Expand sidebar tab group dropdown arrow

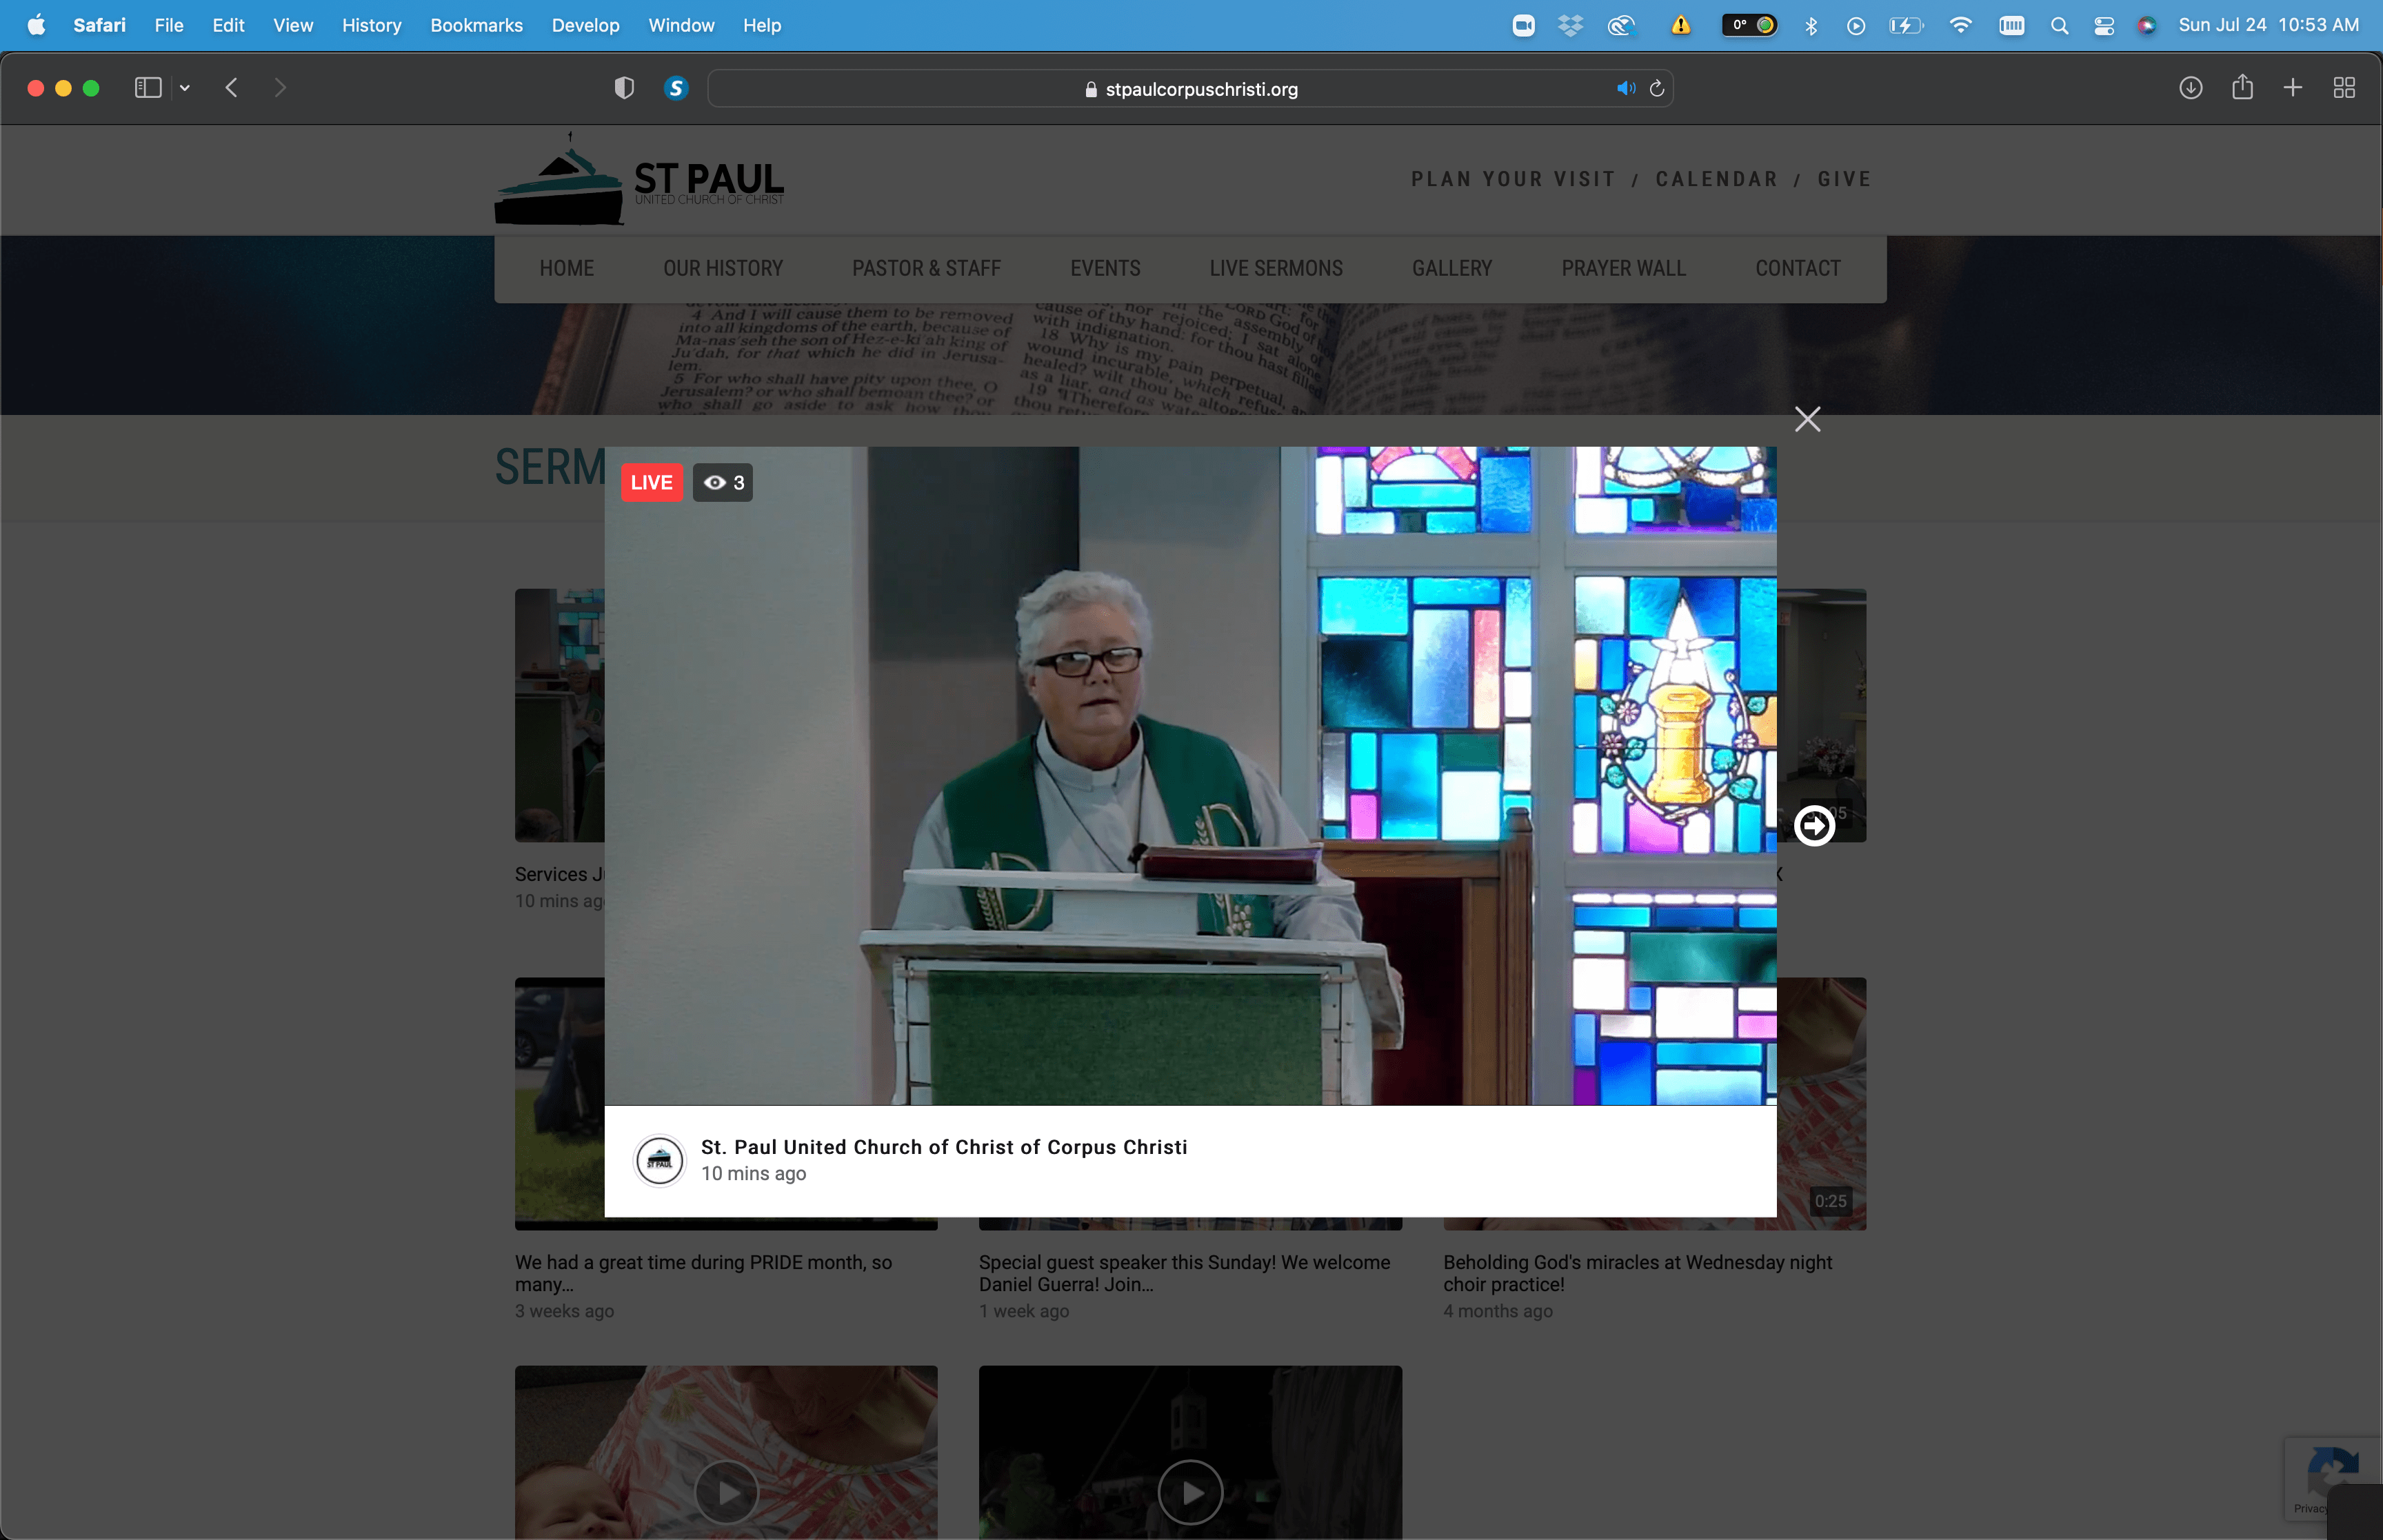pyautogui.click(x=185, y=88)
